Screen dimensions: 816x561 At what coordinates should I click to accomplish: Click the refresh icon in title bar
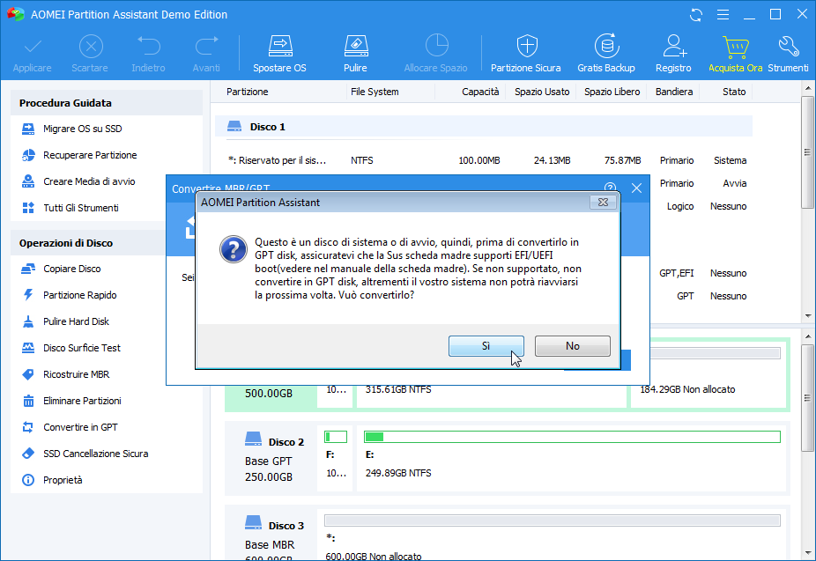(696, 15)
